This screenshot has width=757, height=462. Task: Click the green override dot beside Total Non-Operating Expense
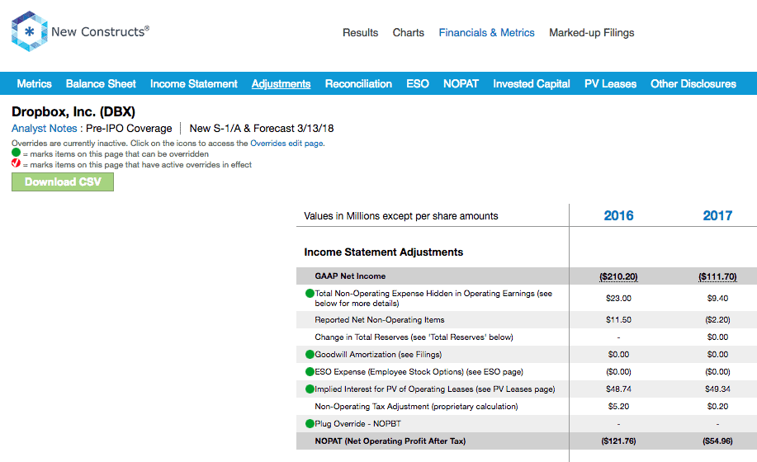[310, 293]
